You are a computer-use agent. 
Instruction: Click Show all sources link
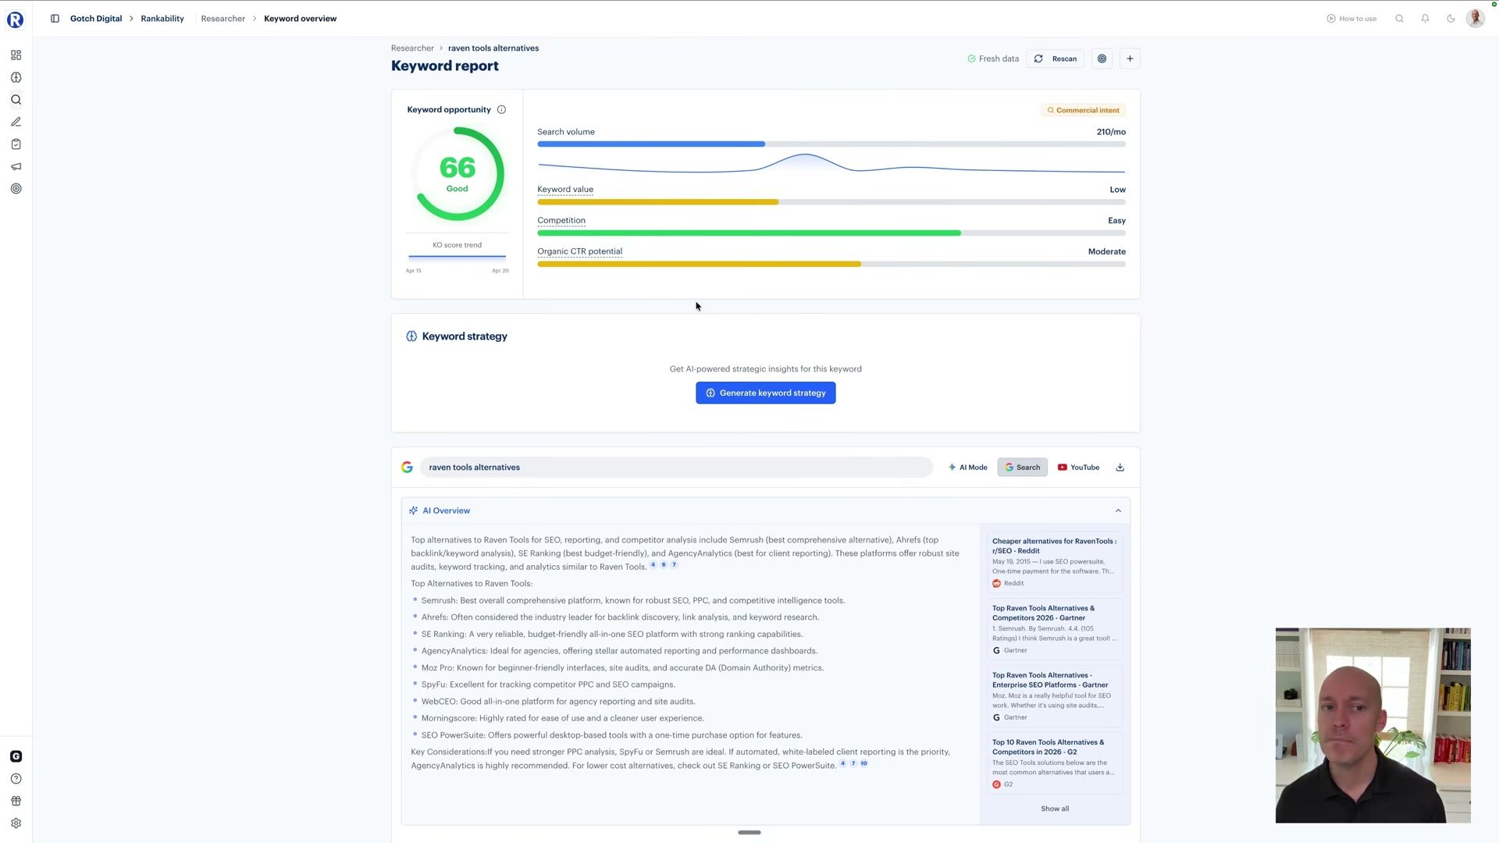(x=1055, y=809)
